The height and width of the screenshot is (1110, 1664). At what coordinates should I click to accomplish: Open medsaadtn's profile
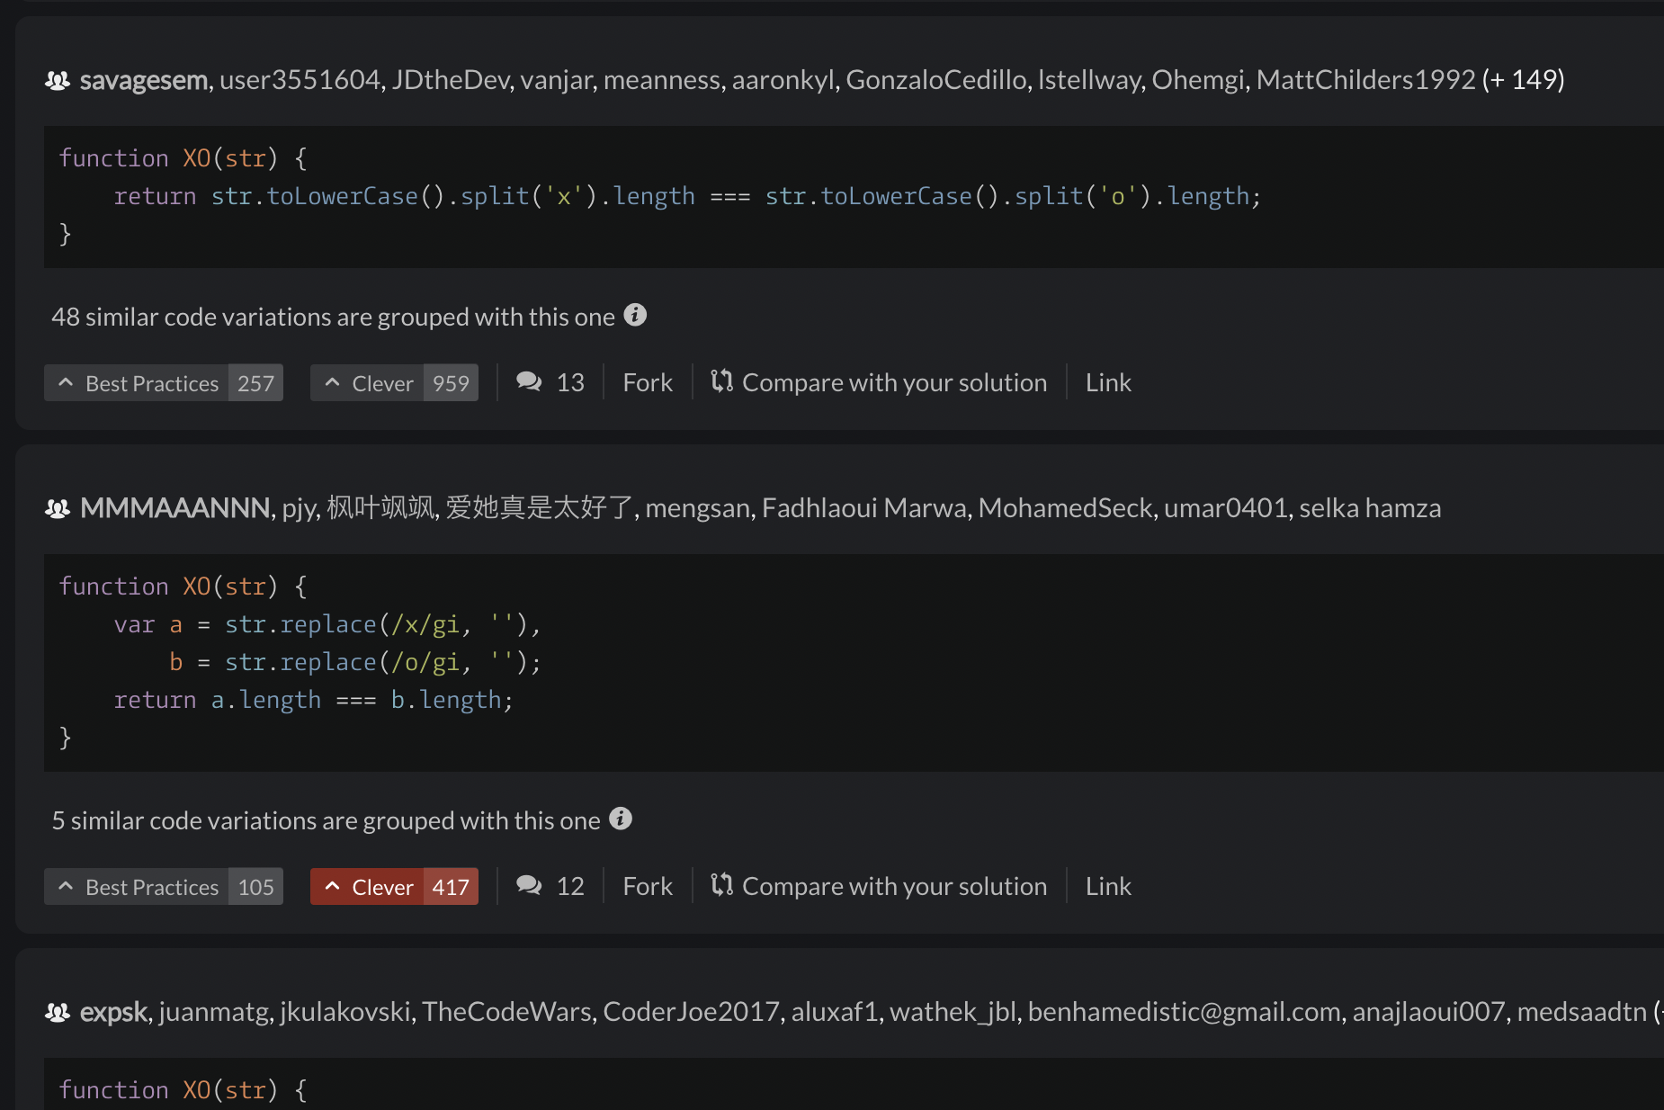click(1581, 1012)
